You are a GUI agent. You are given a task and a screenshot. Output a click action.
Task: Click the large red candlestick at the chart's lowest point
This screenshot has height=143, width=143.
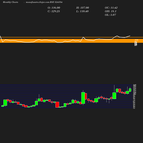[57, 105]
